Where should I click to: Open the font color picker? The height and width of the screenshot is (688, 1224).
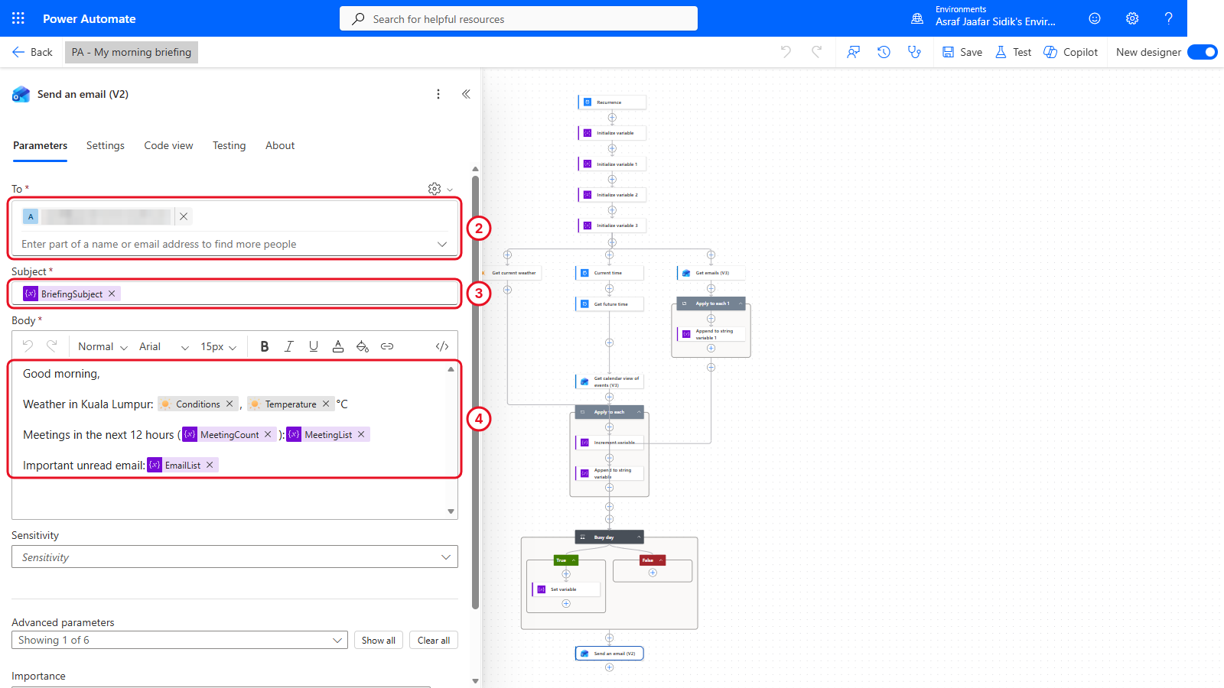[338, 346]
